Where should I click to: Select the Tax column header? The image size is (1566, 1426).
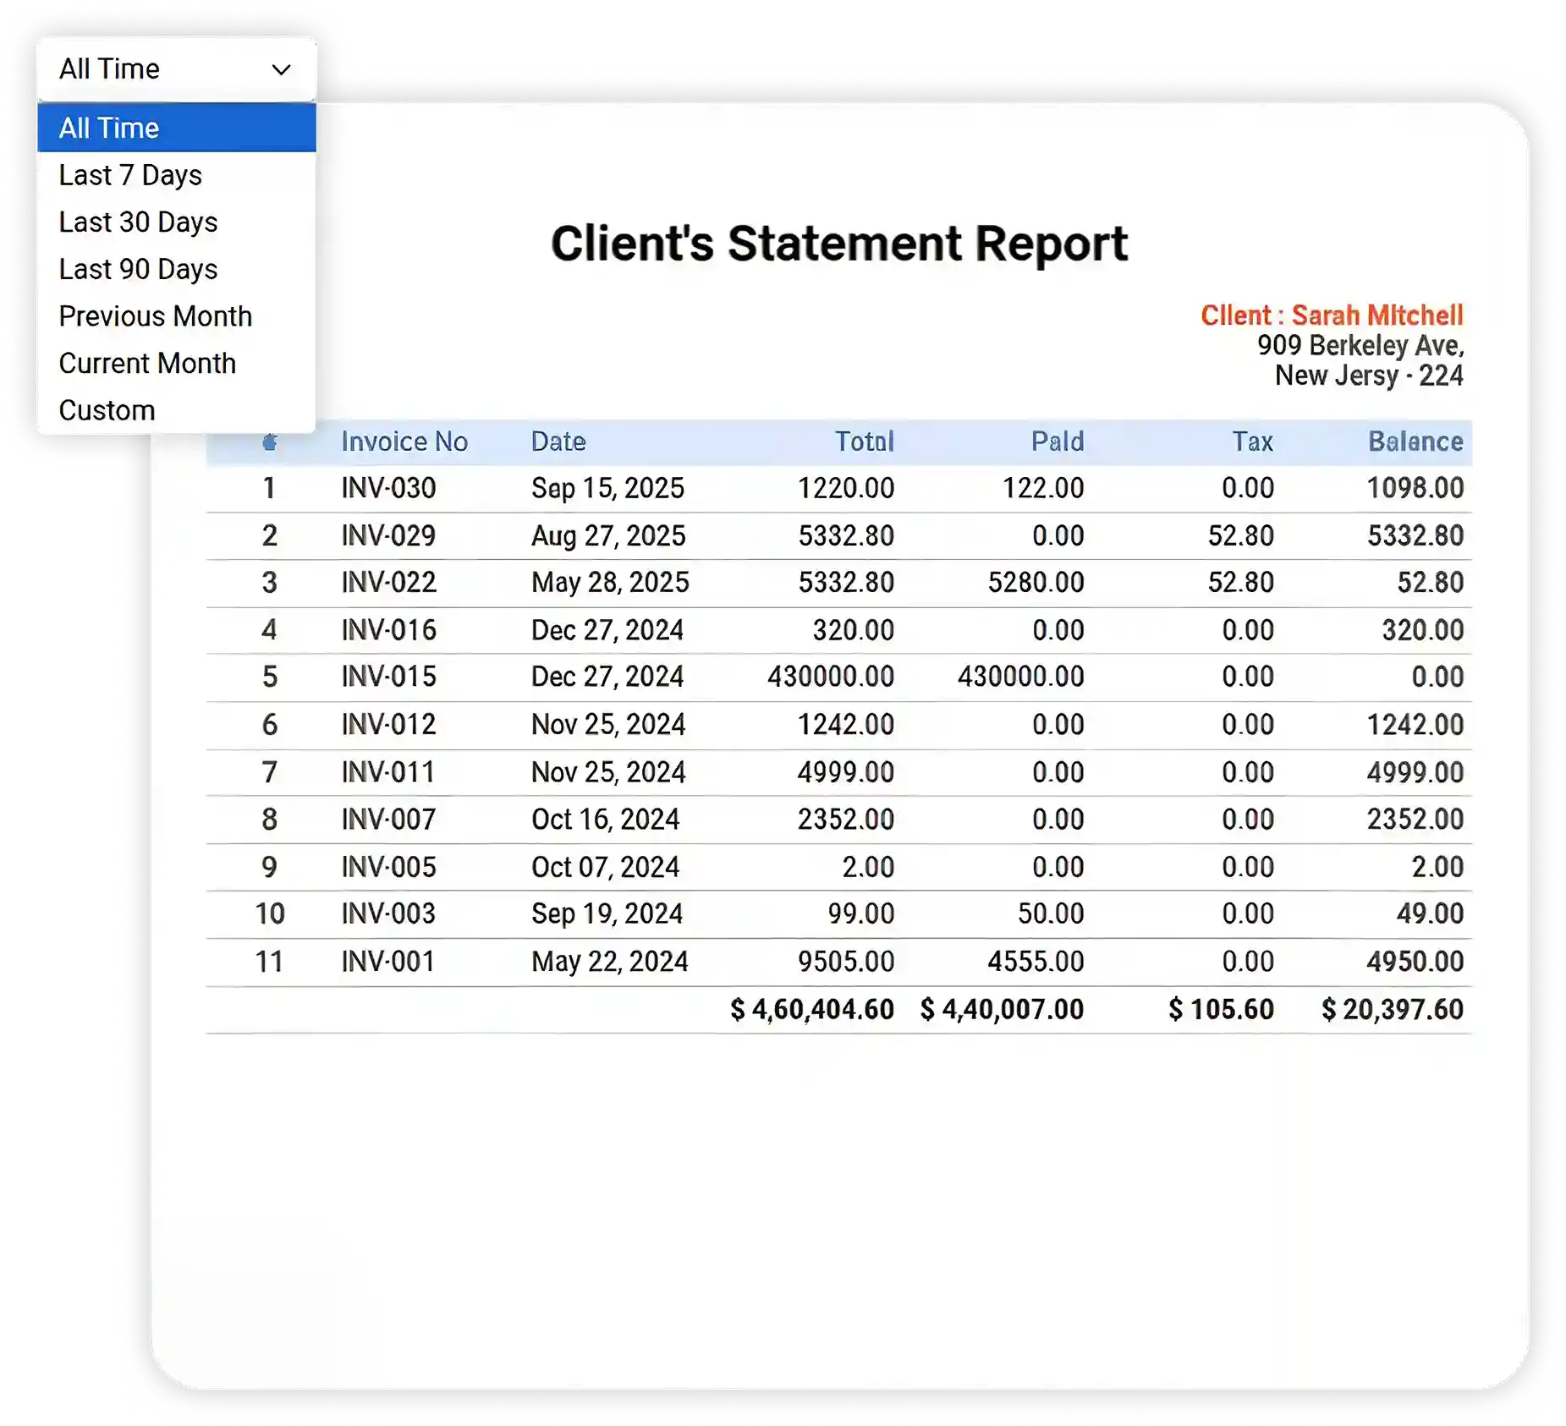pos(1253,441)
